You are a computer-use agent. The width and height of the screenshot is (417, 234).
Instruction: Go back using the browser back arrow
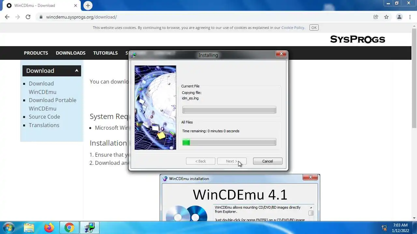pos(7,17)
